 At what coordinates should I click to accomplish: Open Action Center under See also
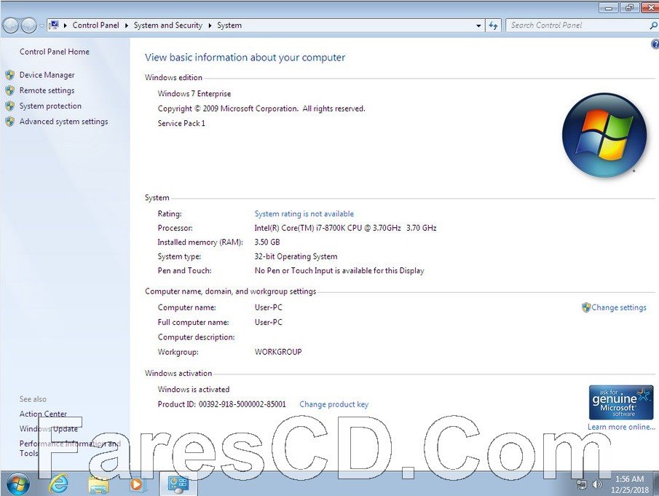click(43, 414)
